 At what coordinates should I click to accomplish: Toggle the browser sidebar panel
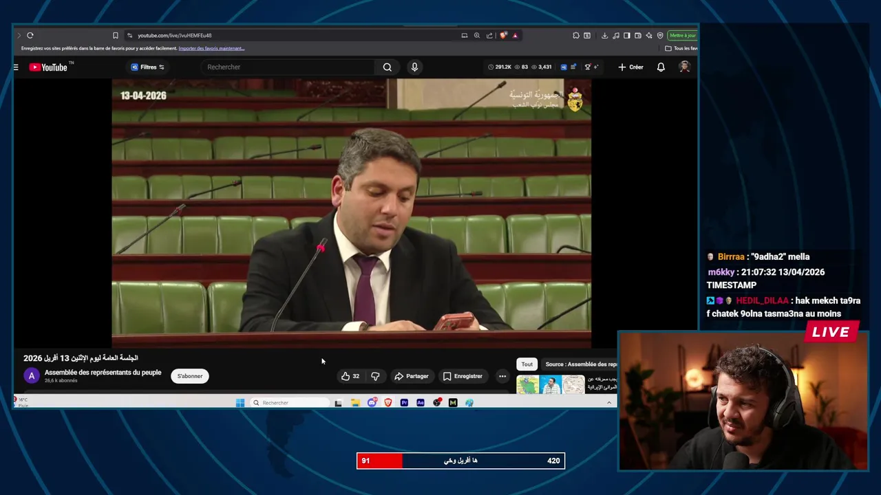click(x=626, y=35)
